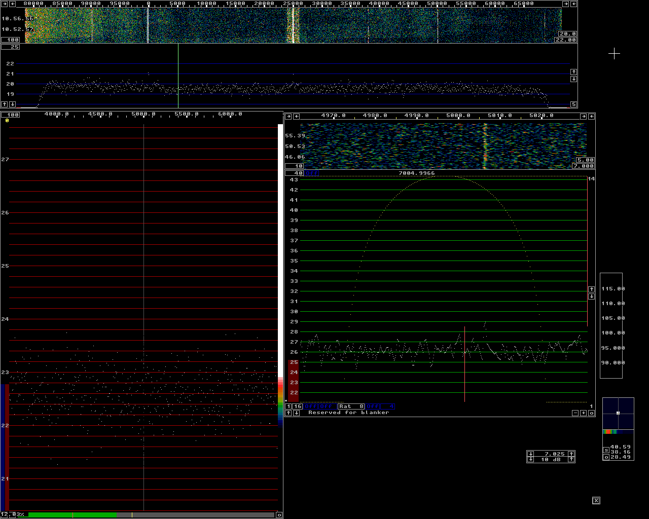Toggle the second Off box before Rat
Image resolution: width=649 pixels, height=519 pixels.
click(x=328, y=406)
